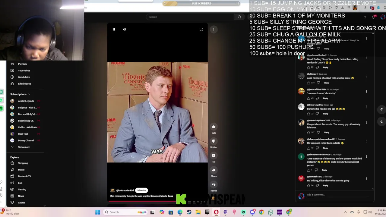Open the @lookmovie-k9d channel link
This screenshot has height=217, width=386.
[125, 190]
